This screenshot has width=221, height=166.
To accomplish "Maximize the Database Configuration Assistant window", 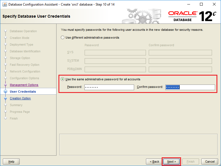I will click(201, 4).
